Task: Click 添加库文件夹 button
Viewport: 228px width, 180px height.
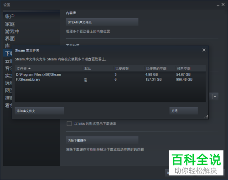Action: pyautogui.click(x=39, y=111)
